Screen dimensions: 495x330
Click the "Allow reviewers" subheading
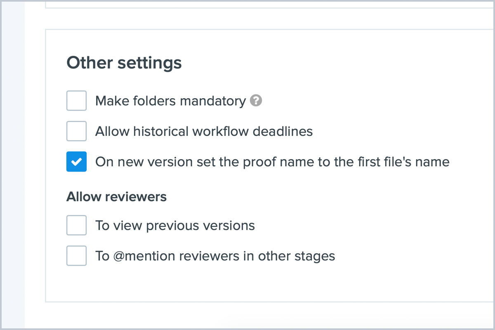coord(116,197)
